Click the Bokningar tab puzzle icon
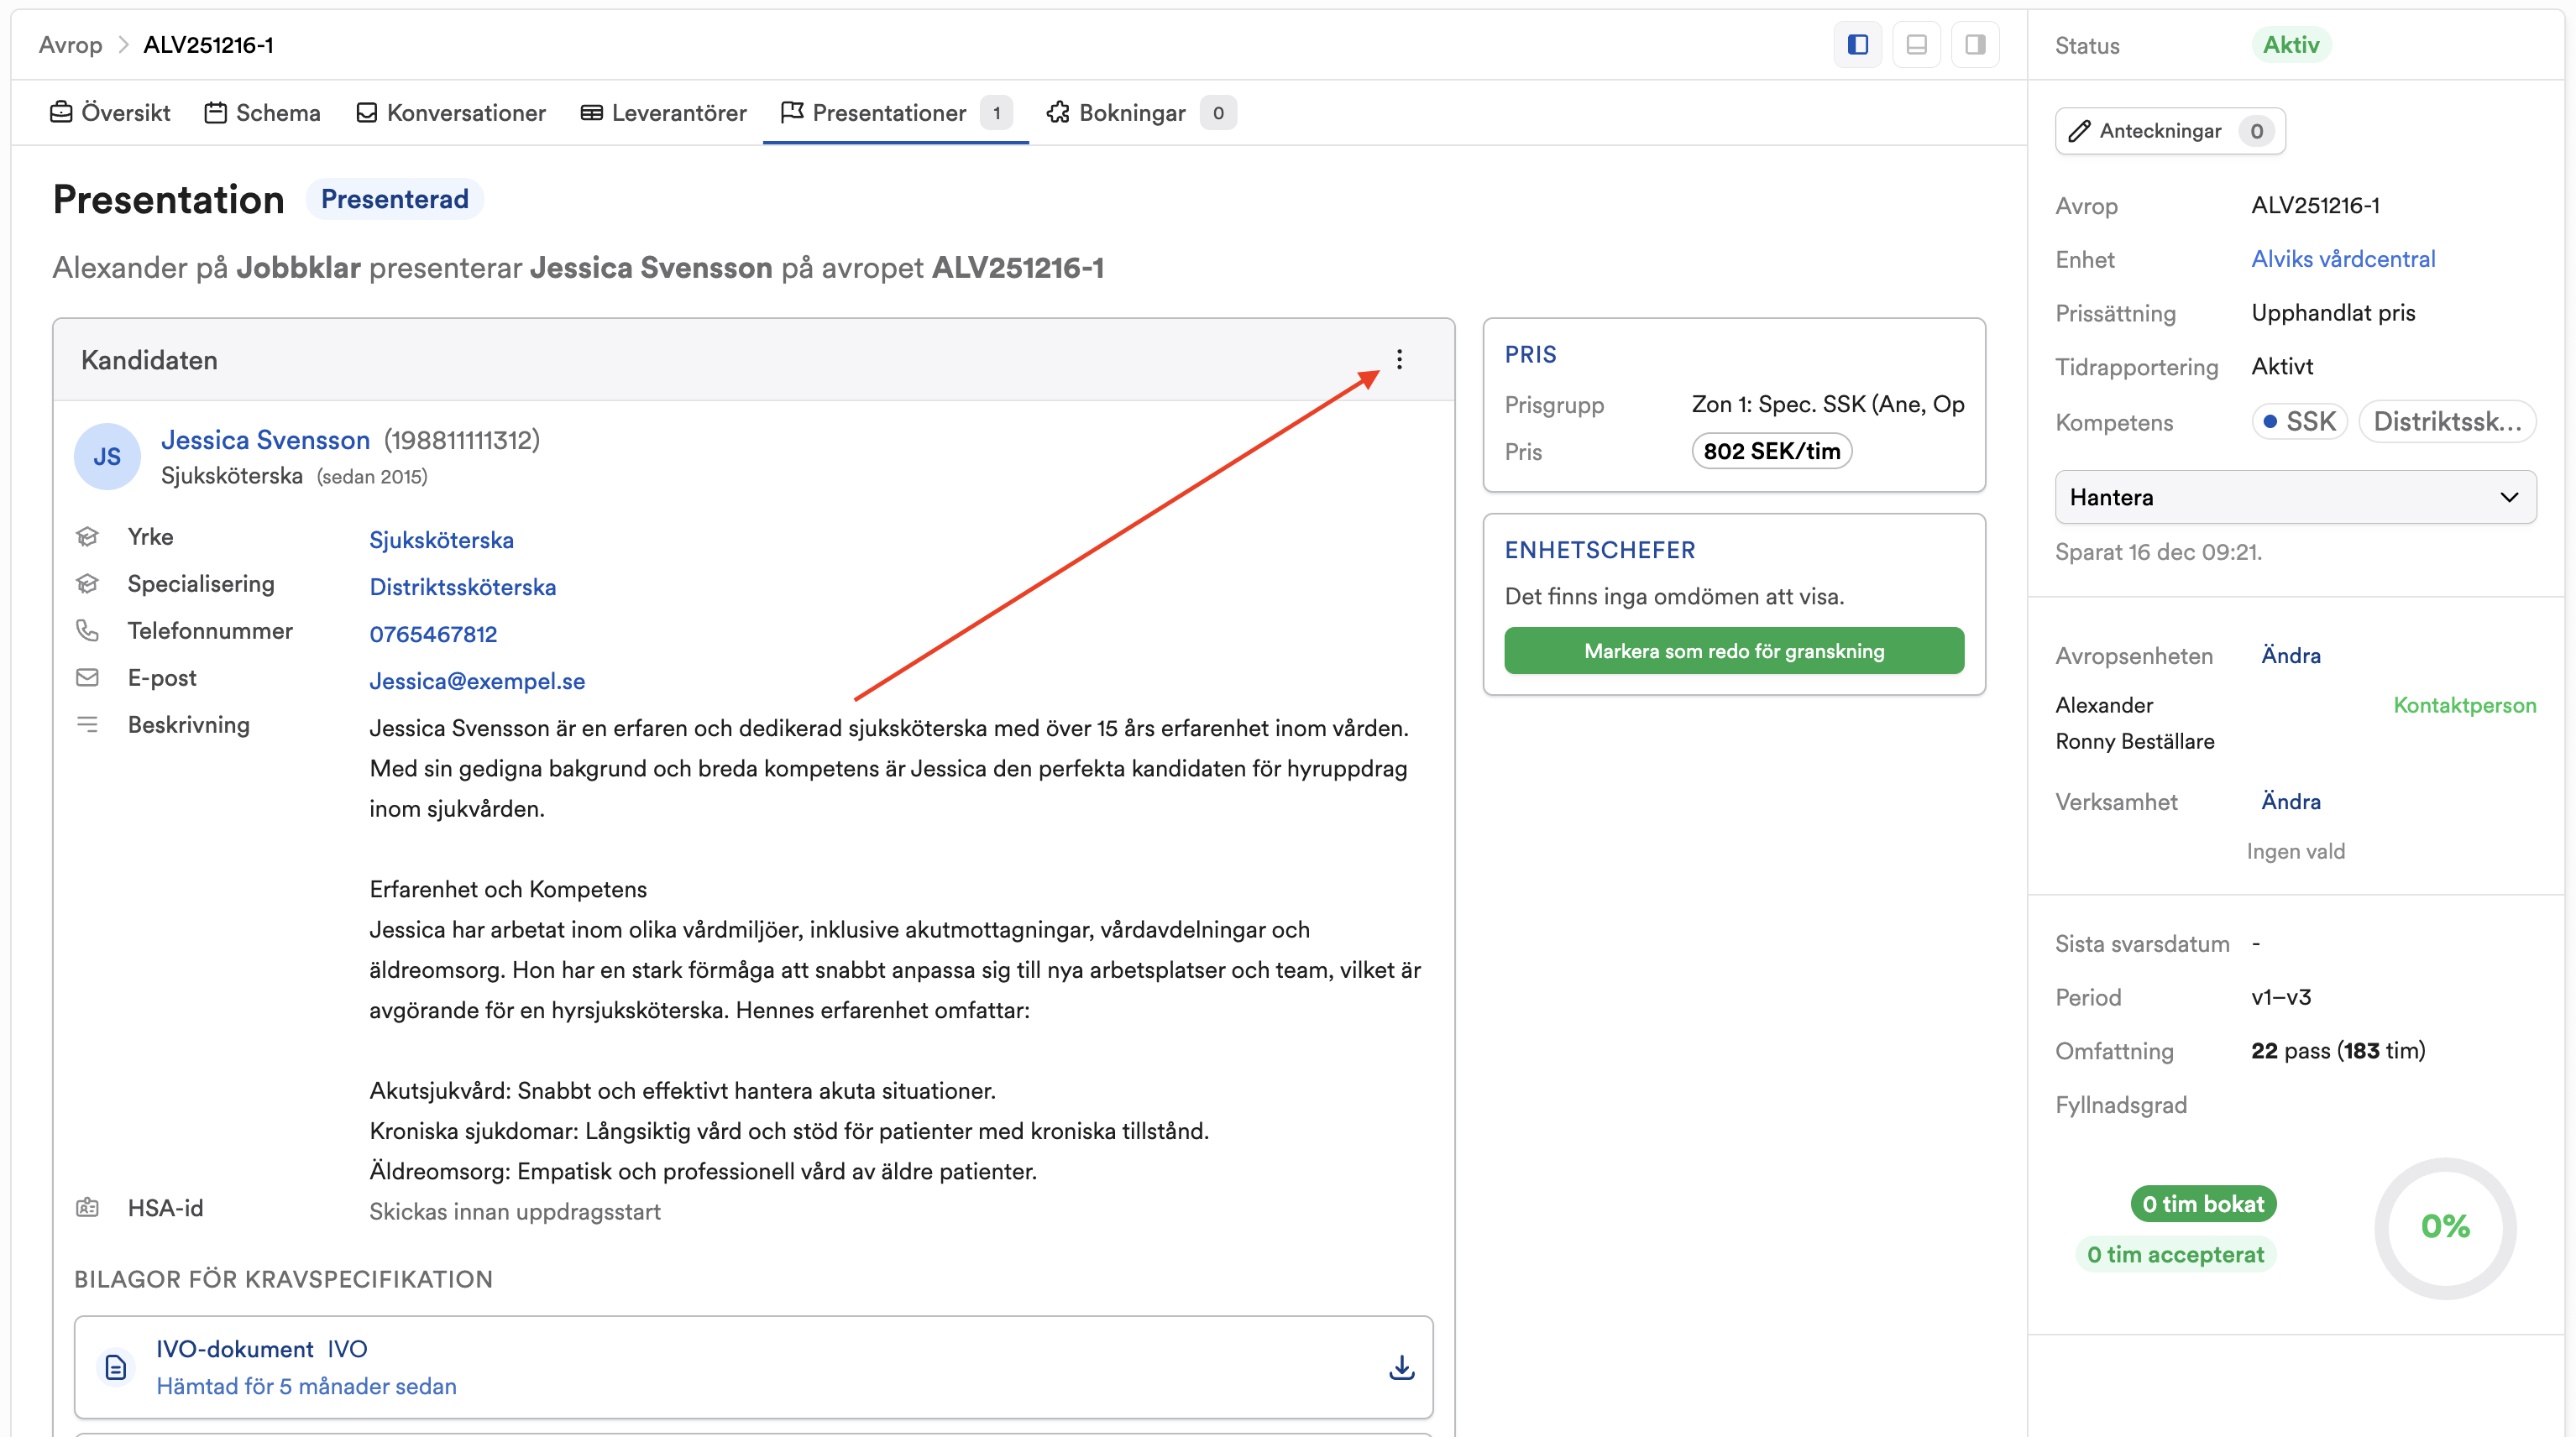 point(1058,112)
